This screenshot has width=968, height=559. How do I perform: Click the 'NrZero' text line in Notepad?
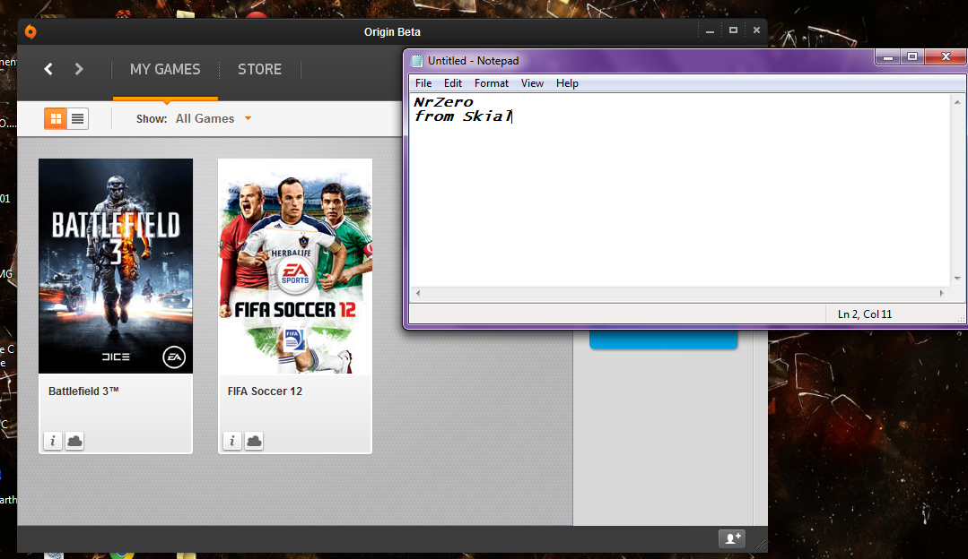(x=444, y=102)
